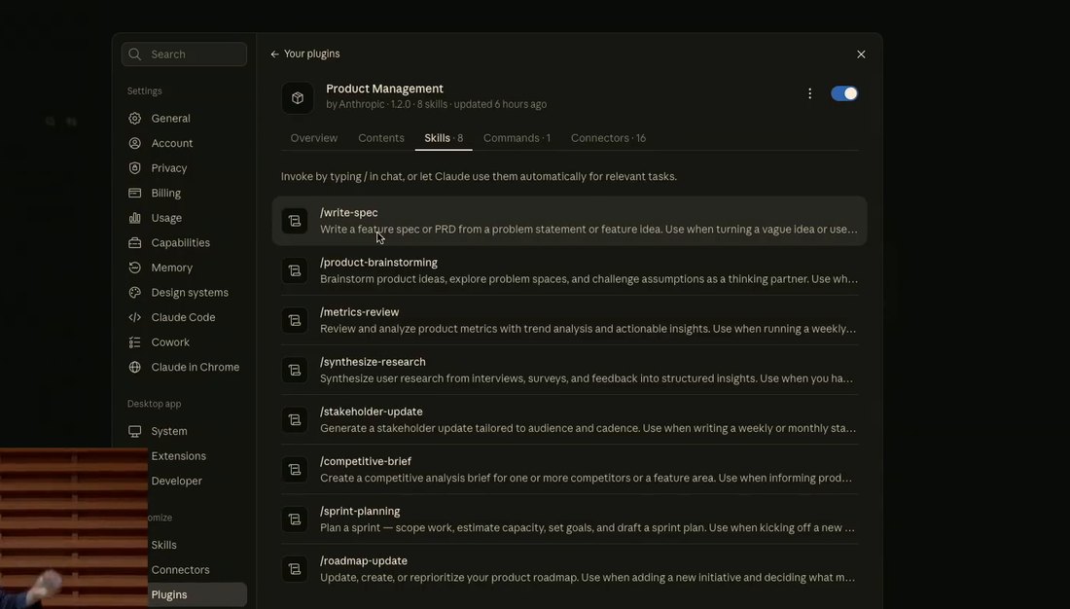Viewport: 1070px width, 609px height.
Task: Disable the Product Management plugin toggle
Action: point(844,93)
